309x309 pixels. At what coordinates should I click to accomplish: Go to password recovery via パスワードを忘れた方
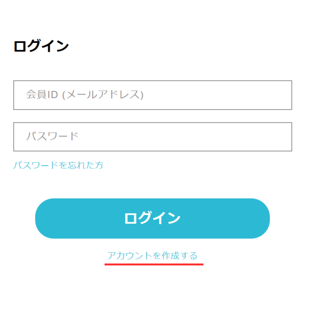tap(58, 165)
